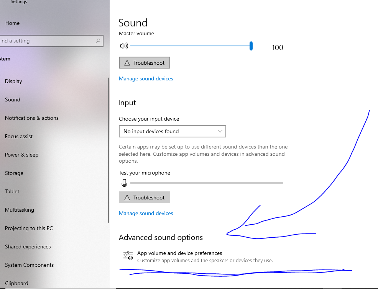Select Notifications & actions in sidebar

coord(32,118)
